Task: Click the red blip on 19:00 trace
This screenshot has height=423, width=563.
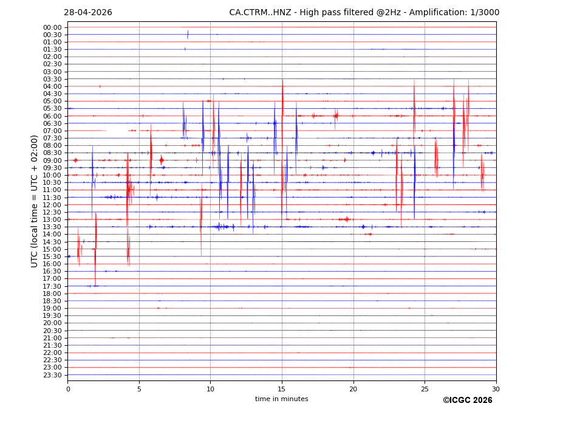Action: tap(159, 308)
